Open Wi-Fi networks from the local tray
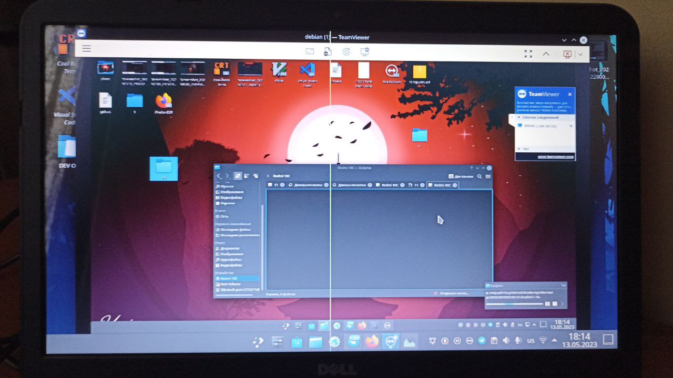Screen dimensions: 673x378 coord(543,341)
